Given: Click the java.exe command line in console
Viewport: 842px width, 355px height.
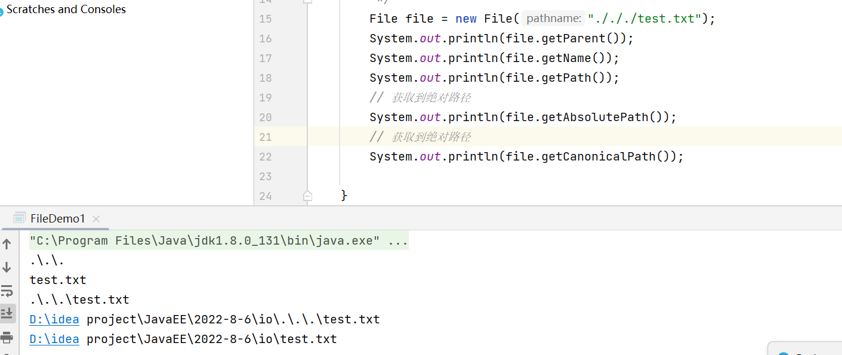Looking at the screenshot, I should (218, 241).
